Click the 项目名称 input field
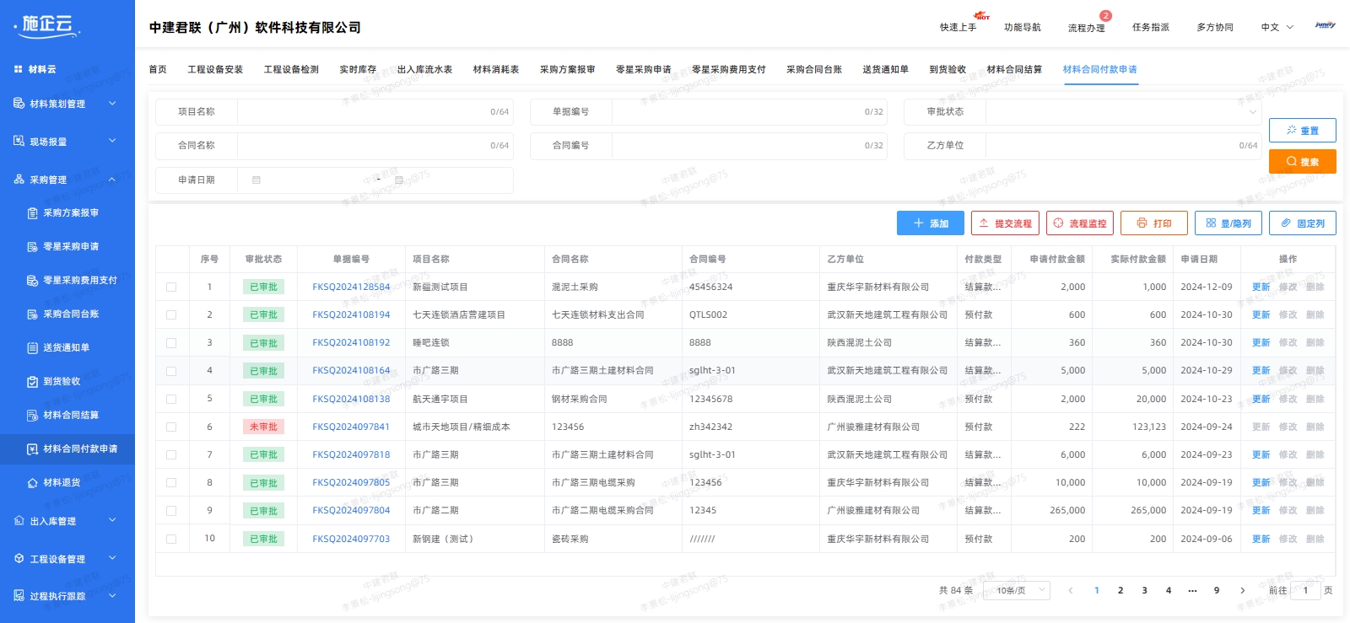1350x623 pixels. 363,111
